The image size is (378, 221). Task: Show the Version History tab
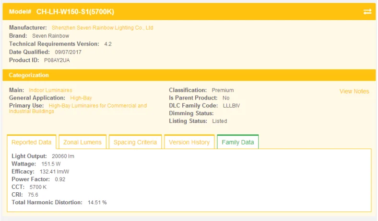pyautogui.click(x=189, y=142)
